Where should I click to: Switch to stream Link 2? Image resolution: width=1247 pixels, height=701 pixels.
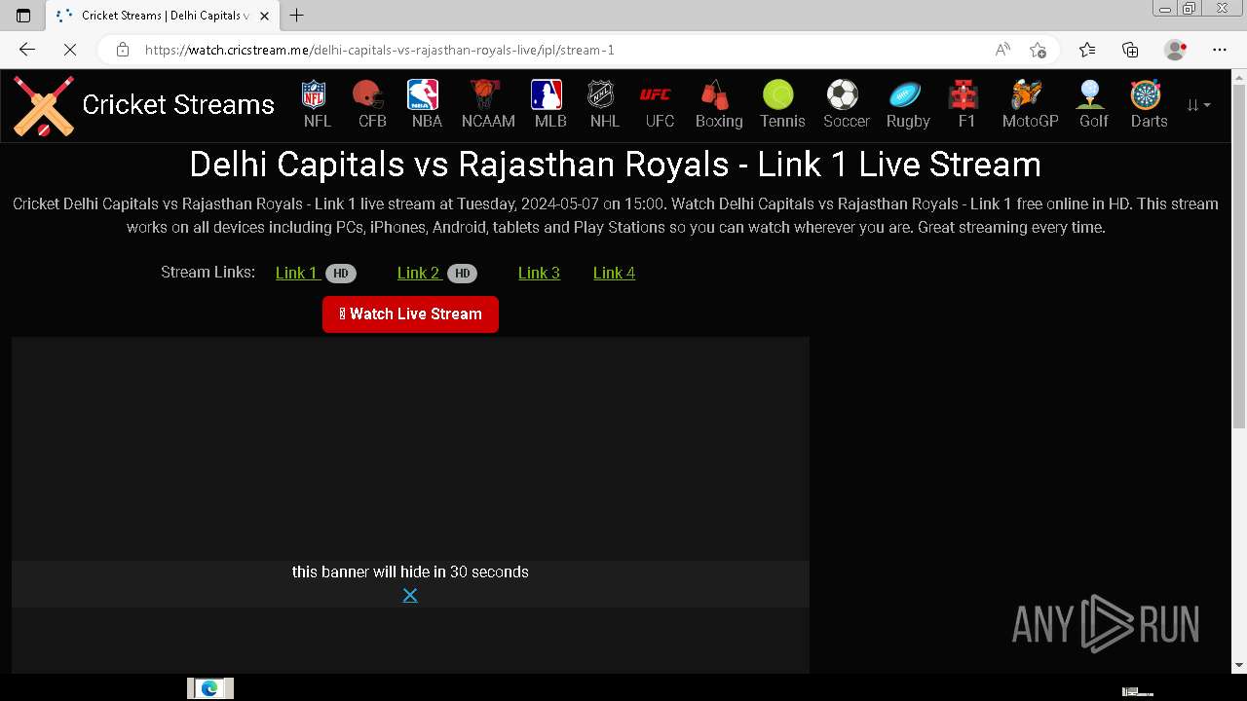tap(418, 273)
